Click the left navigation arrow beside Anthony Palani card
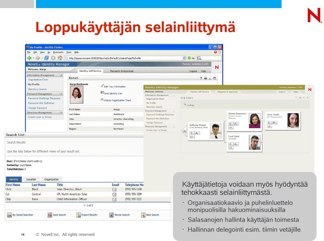324x241 pixels. [x=184, y=131]
